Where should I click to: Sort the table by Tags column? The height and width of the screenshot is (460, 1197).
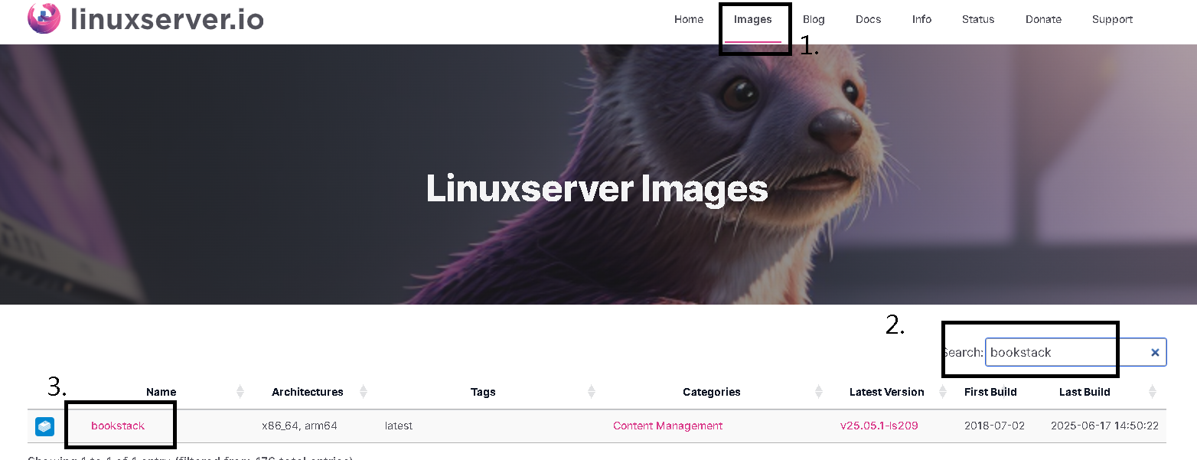pos(483,392)
